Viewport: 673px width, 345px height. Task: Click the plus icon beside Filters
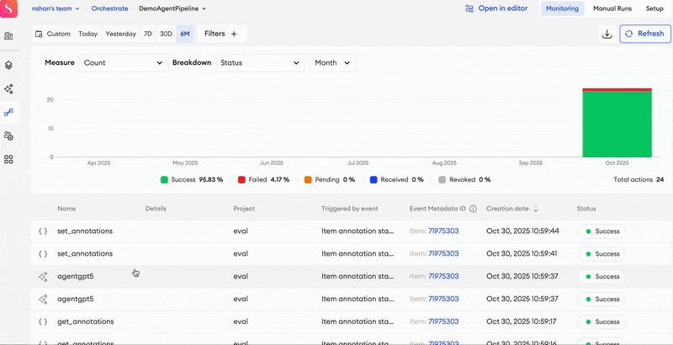tap(234, 34)
